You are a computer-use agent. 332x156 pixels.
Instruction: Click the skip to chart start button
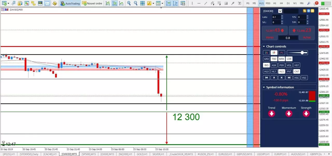pyautogui.click(x=266, y=78)
